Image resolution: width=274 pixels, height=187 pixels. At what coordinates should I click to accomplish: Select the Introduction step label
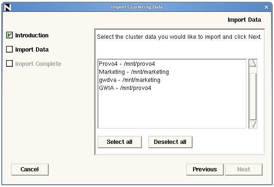(32, 36)
